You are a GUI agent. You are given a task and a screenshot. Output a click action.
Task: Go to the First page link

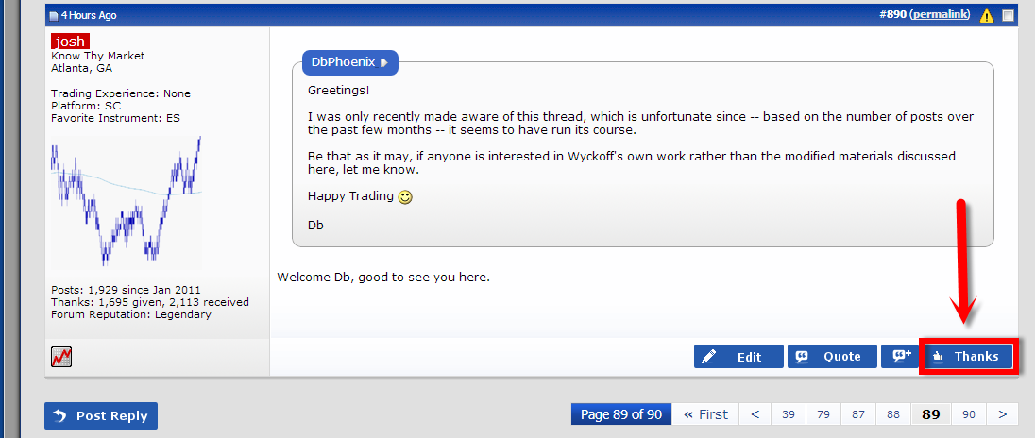pos(705,414)
